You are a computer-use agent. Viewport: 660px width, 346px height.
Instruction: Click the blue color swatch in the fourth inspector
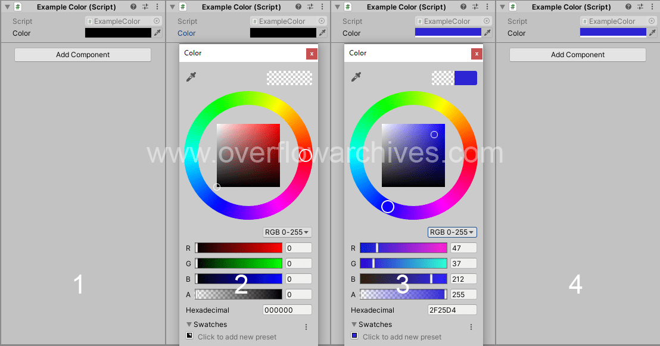click(613, 33)
